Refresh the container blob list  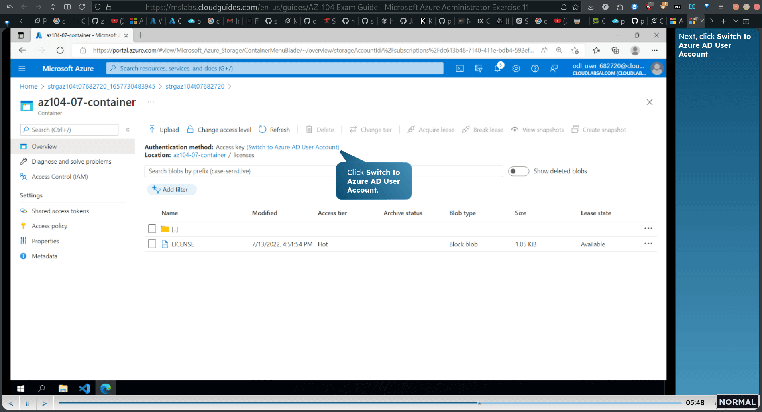(x=274, y=130)
